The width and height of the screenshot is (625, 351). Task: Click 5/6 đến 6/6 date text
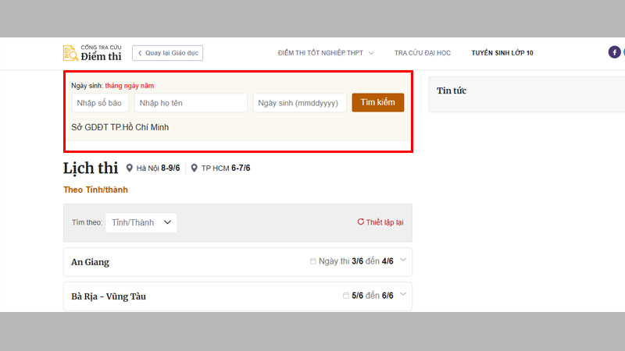coord(373,296)
